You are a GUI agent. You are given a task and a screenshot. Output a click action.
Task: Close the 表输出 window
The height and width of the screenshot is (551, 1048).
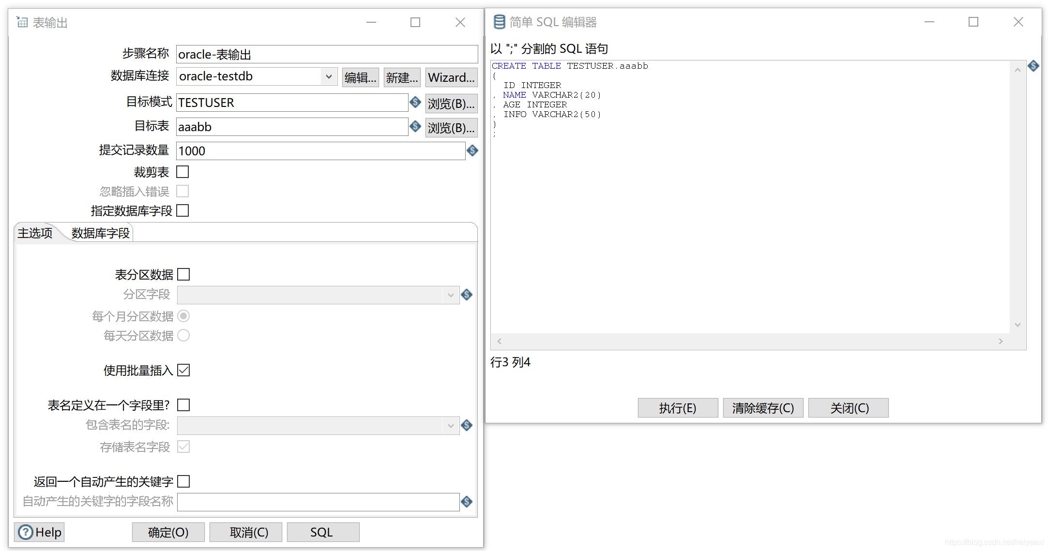tap(460, 22)
